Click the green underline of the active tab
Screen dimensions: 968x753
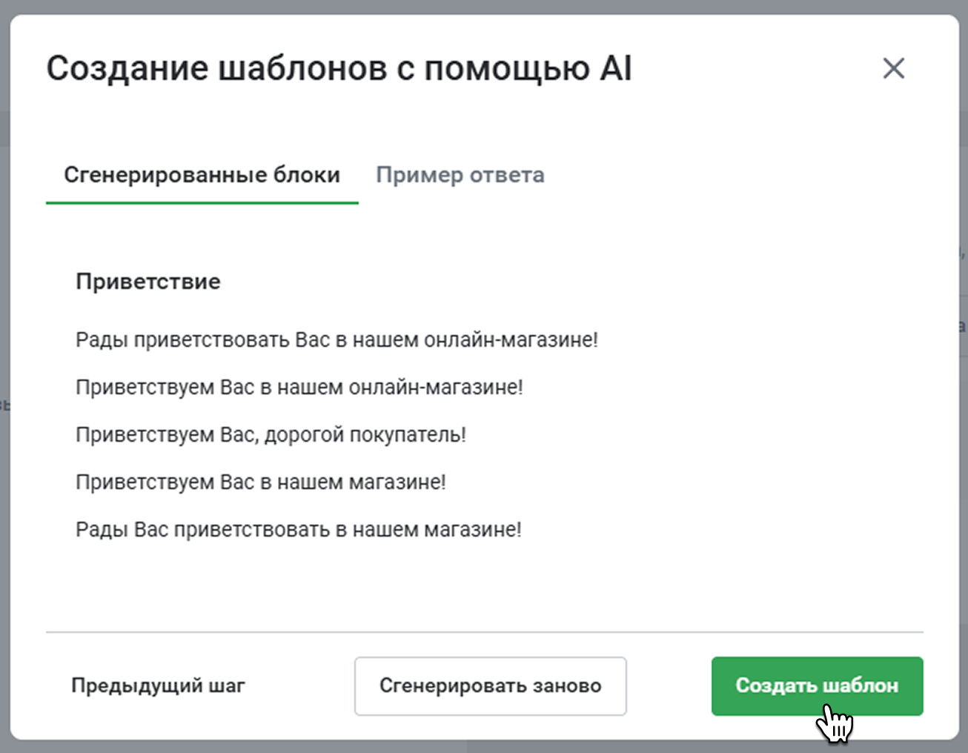(x=202, y=202)
